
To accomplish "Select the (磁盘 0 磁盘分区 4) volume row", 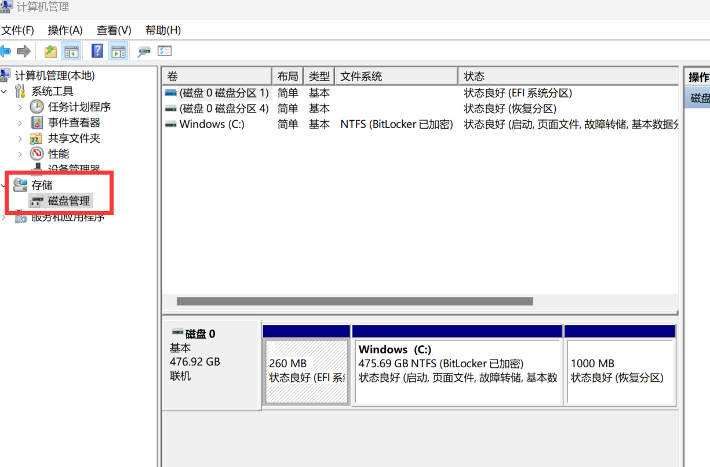I will click(420, 108).
